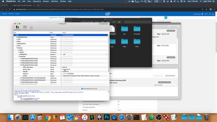
Task: Click the Intel logo on the webpage
Action: [107, 14]
